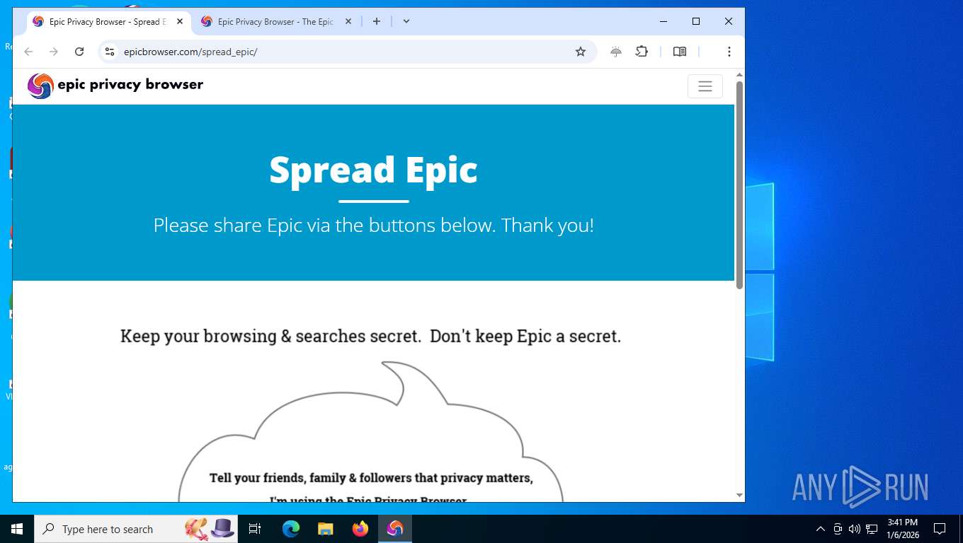Open the hamburger navigation menu

705,86
